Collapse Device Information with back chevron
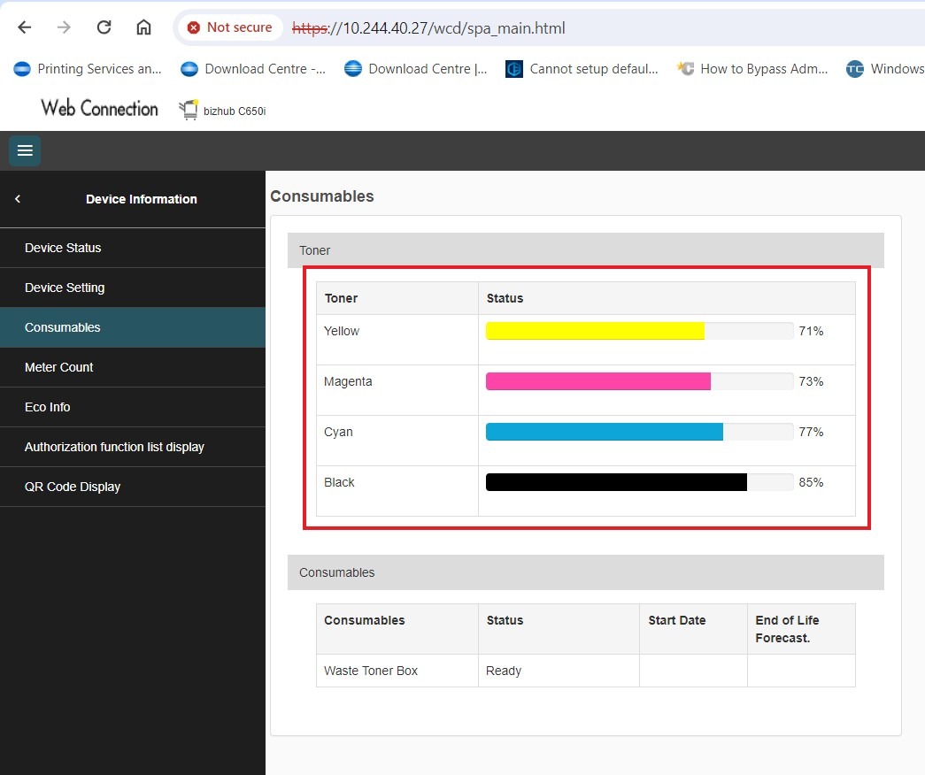Image resolution: width=925 pixels, height=775 pixels. (18, 199)
